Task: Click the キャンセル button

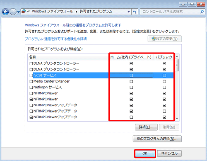Action: [x=169, y=154]
